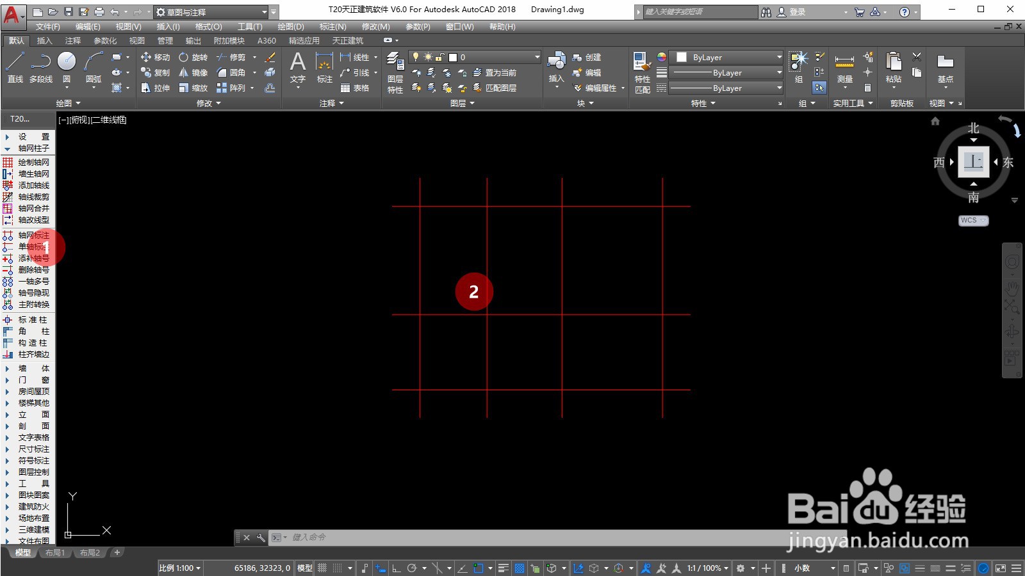Open the workspace 草图与注释 dropdown
Screen dimensions: 1025x576
tap(211, 12)
